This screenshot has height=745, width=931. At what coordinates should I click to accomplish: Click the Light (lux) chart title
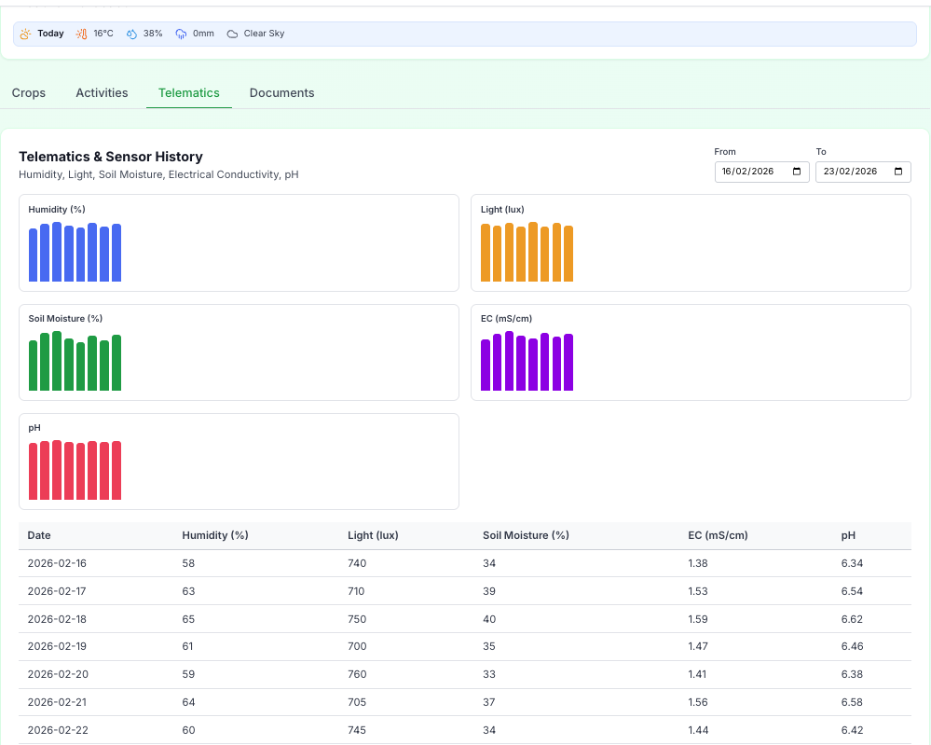pos(502,209)
